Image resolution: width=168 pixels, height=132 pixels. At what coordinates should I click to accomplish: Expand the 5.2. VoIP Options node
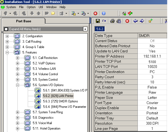18,63
